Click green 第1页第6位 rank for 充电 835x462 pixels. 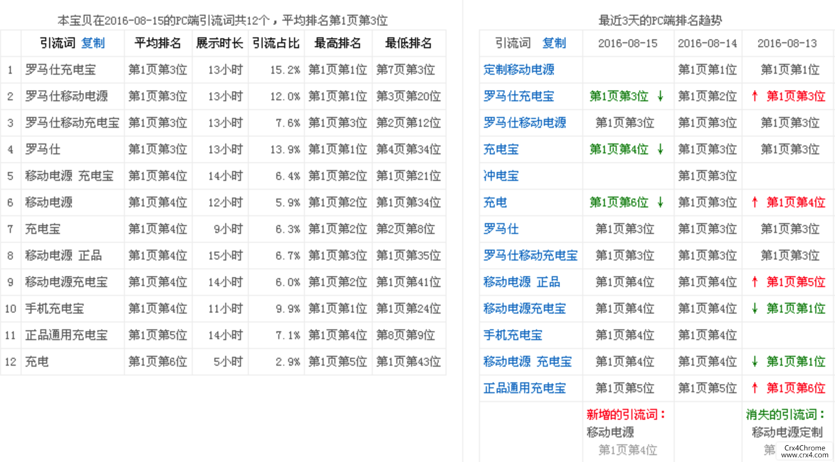point(619,202)
